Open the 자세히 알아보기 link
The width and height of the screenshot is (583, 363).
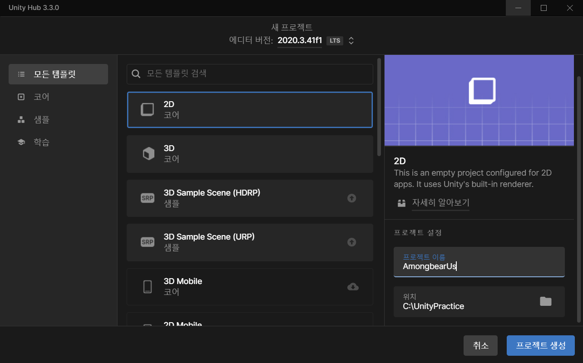click(x=440, y=203)
